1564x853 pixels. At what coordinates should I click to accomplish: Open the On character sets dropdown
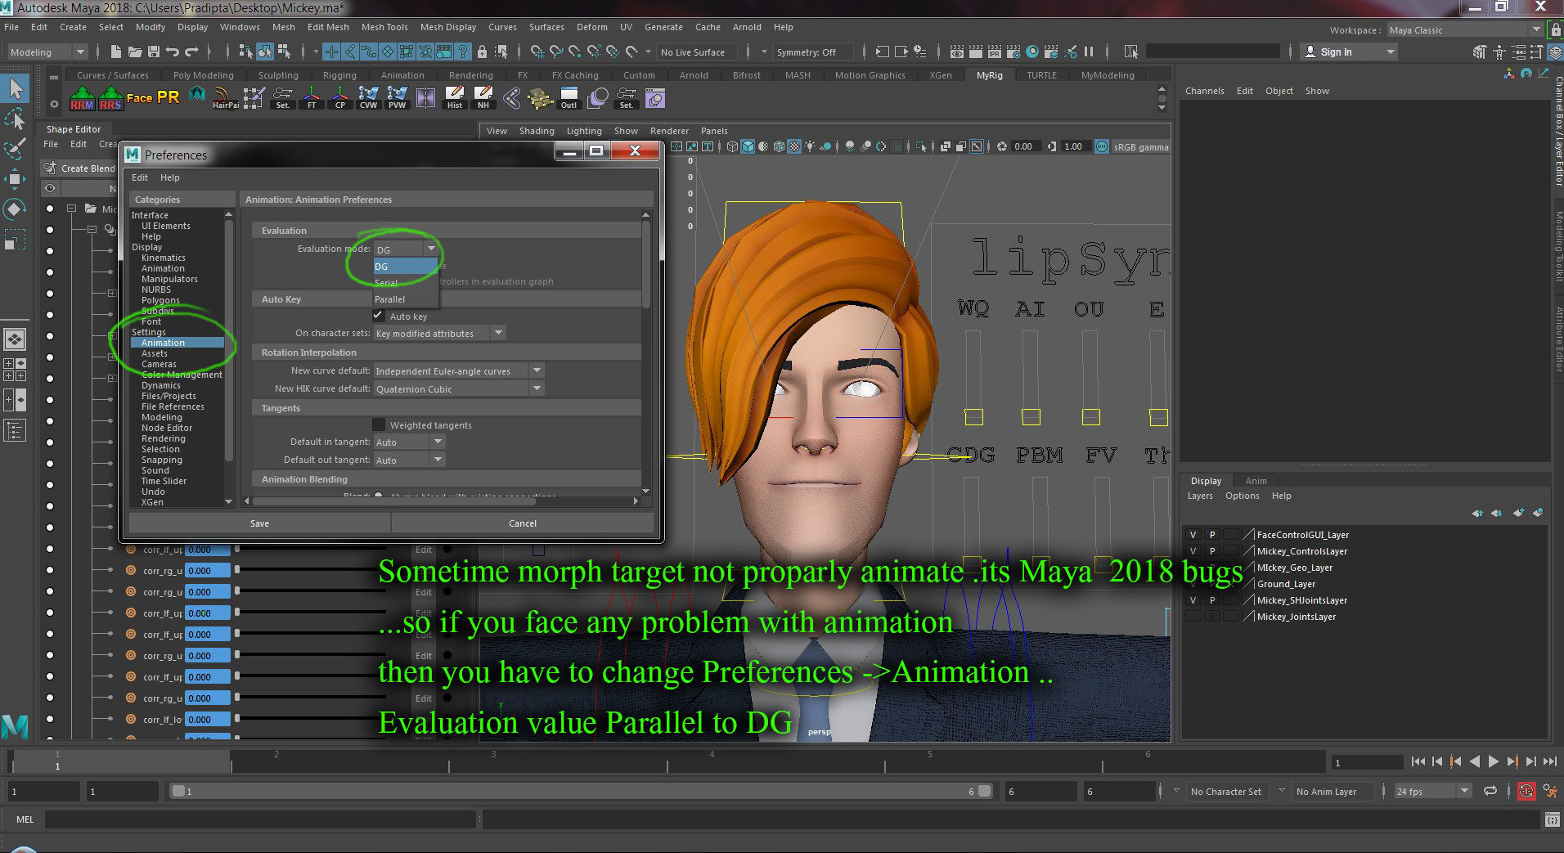click(439, 333)
